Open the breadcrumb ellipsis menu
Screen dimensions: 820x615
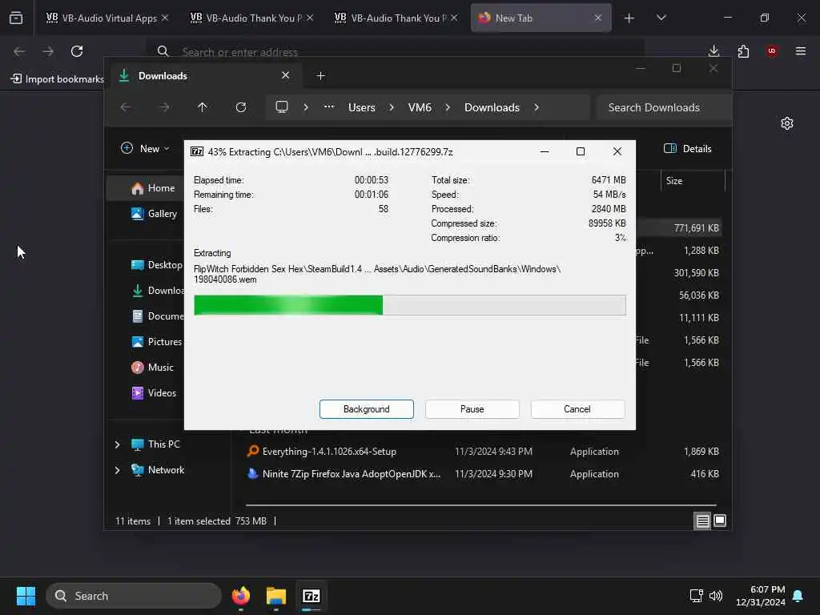click(328, 107)
